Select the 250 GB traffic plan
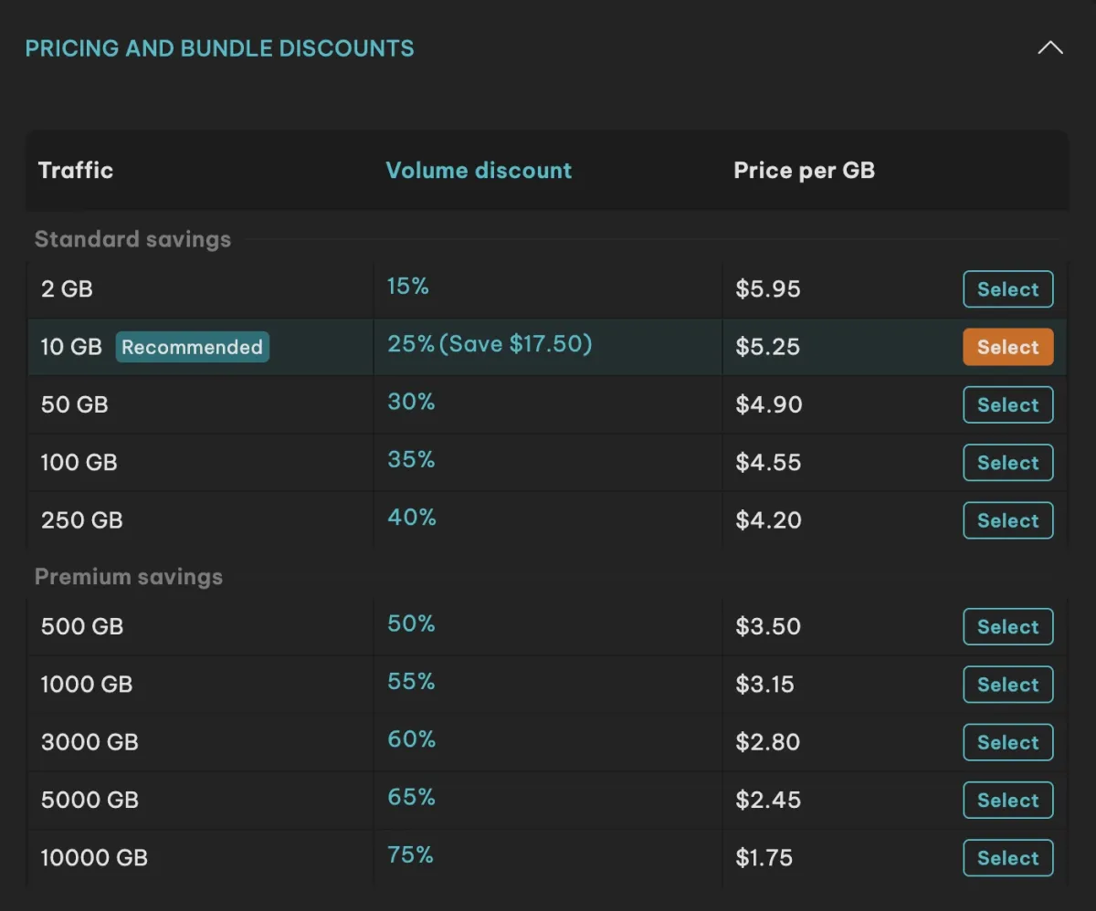Screen dimensions: 1096x911 (x=1008, y=520)
